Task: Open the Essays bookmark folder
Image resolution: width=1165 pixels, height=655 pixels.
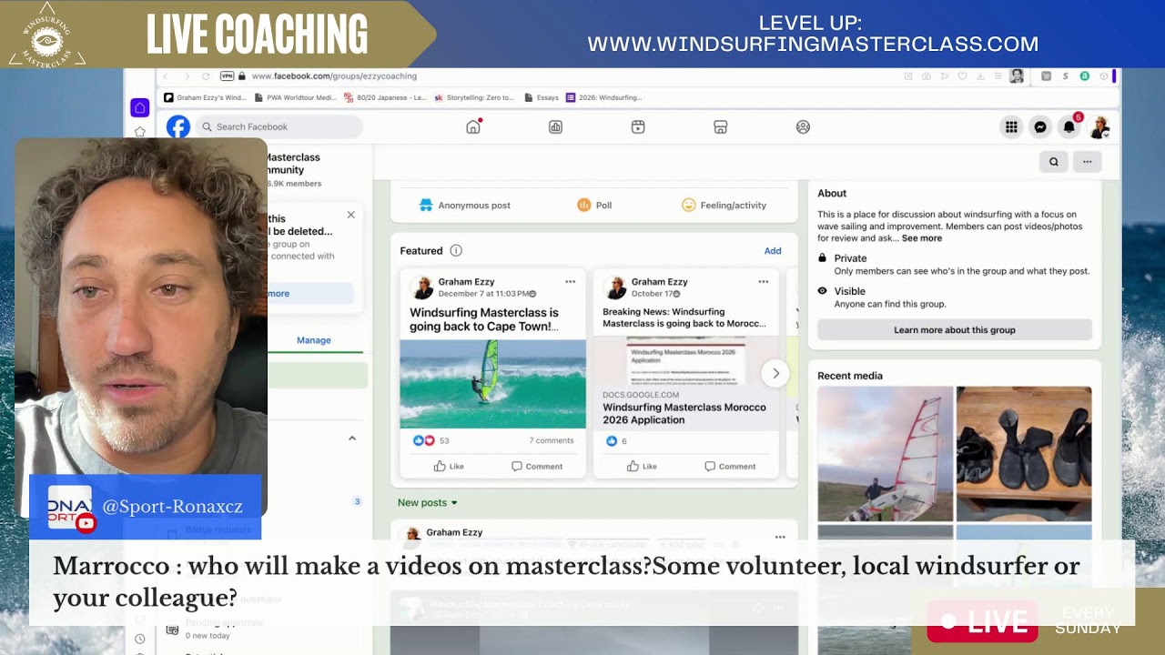Action: point(541,97)
